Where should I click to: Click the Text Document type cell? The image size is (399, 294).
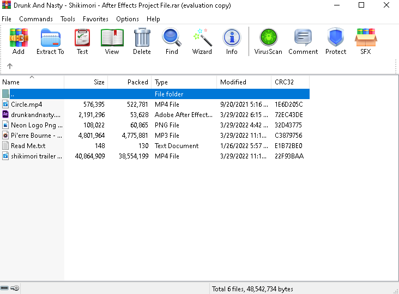tap(177, 146)
